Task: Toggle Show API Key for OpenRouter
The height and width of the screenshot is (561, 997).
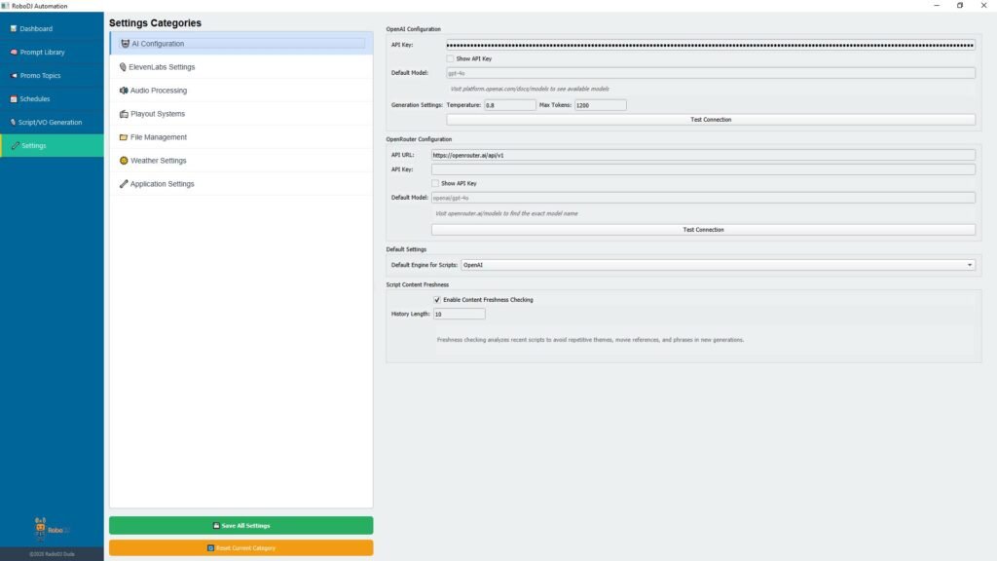Action: point(435,183)
